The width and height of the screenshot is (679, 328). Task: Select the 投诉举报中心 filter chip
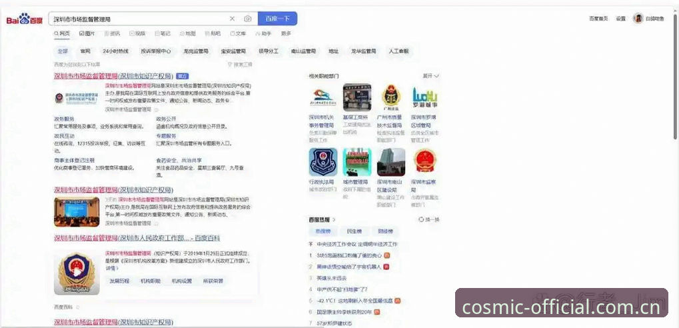tap(156, 51)
